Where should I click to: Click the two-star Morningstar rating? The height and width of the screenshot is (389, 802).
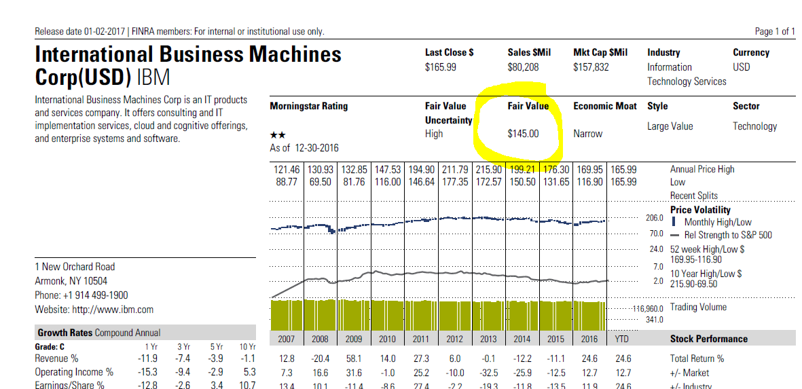tap(278, 136)
